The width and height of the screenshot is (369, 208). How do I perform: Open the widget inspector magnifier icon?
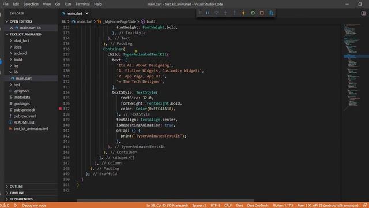point(271,13)
